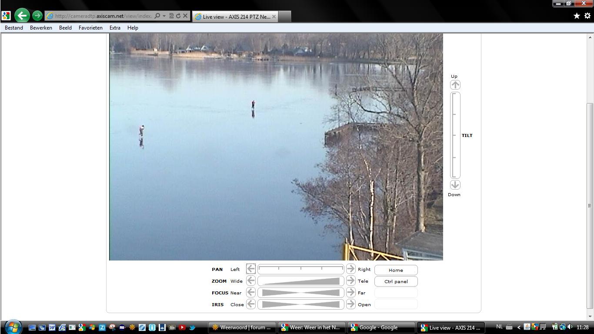Click the NL language indicator
This screenshot has height=334, width=594.
pyautogui.click(x=499, y=327)
